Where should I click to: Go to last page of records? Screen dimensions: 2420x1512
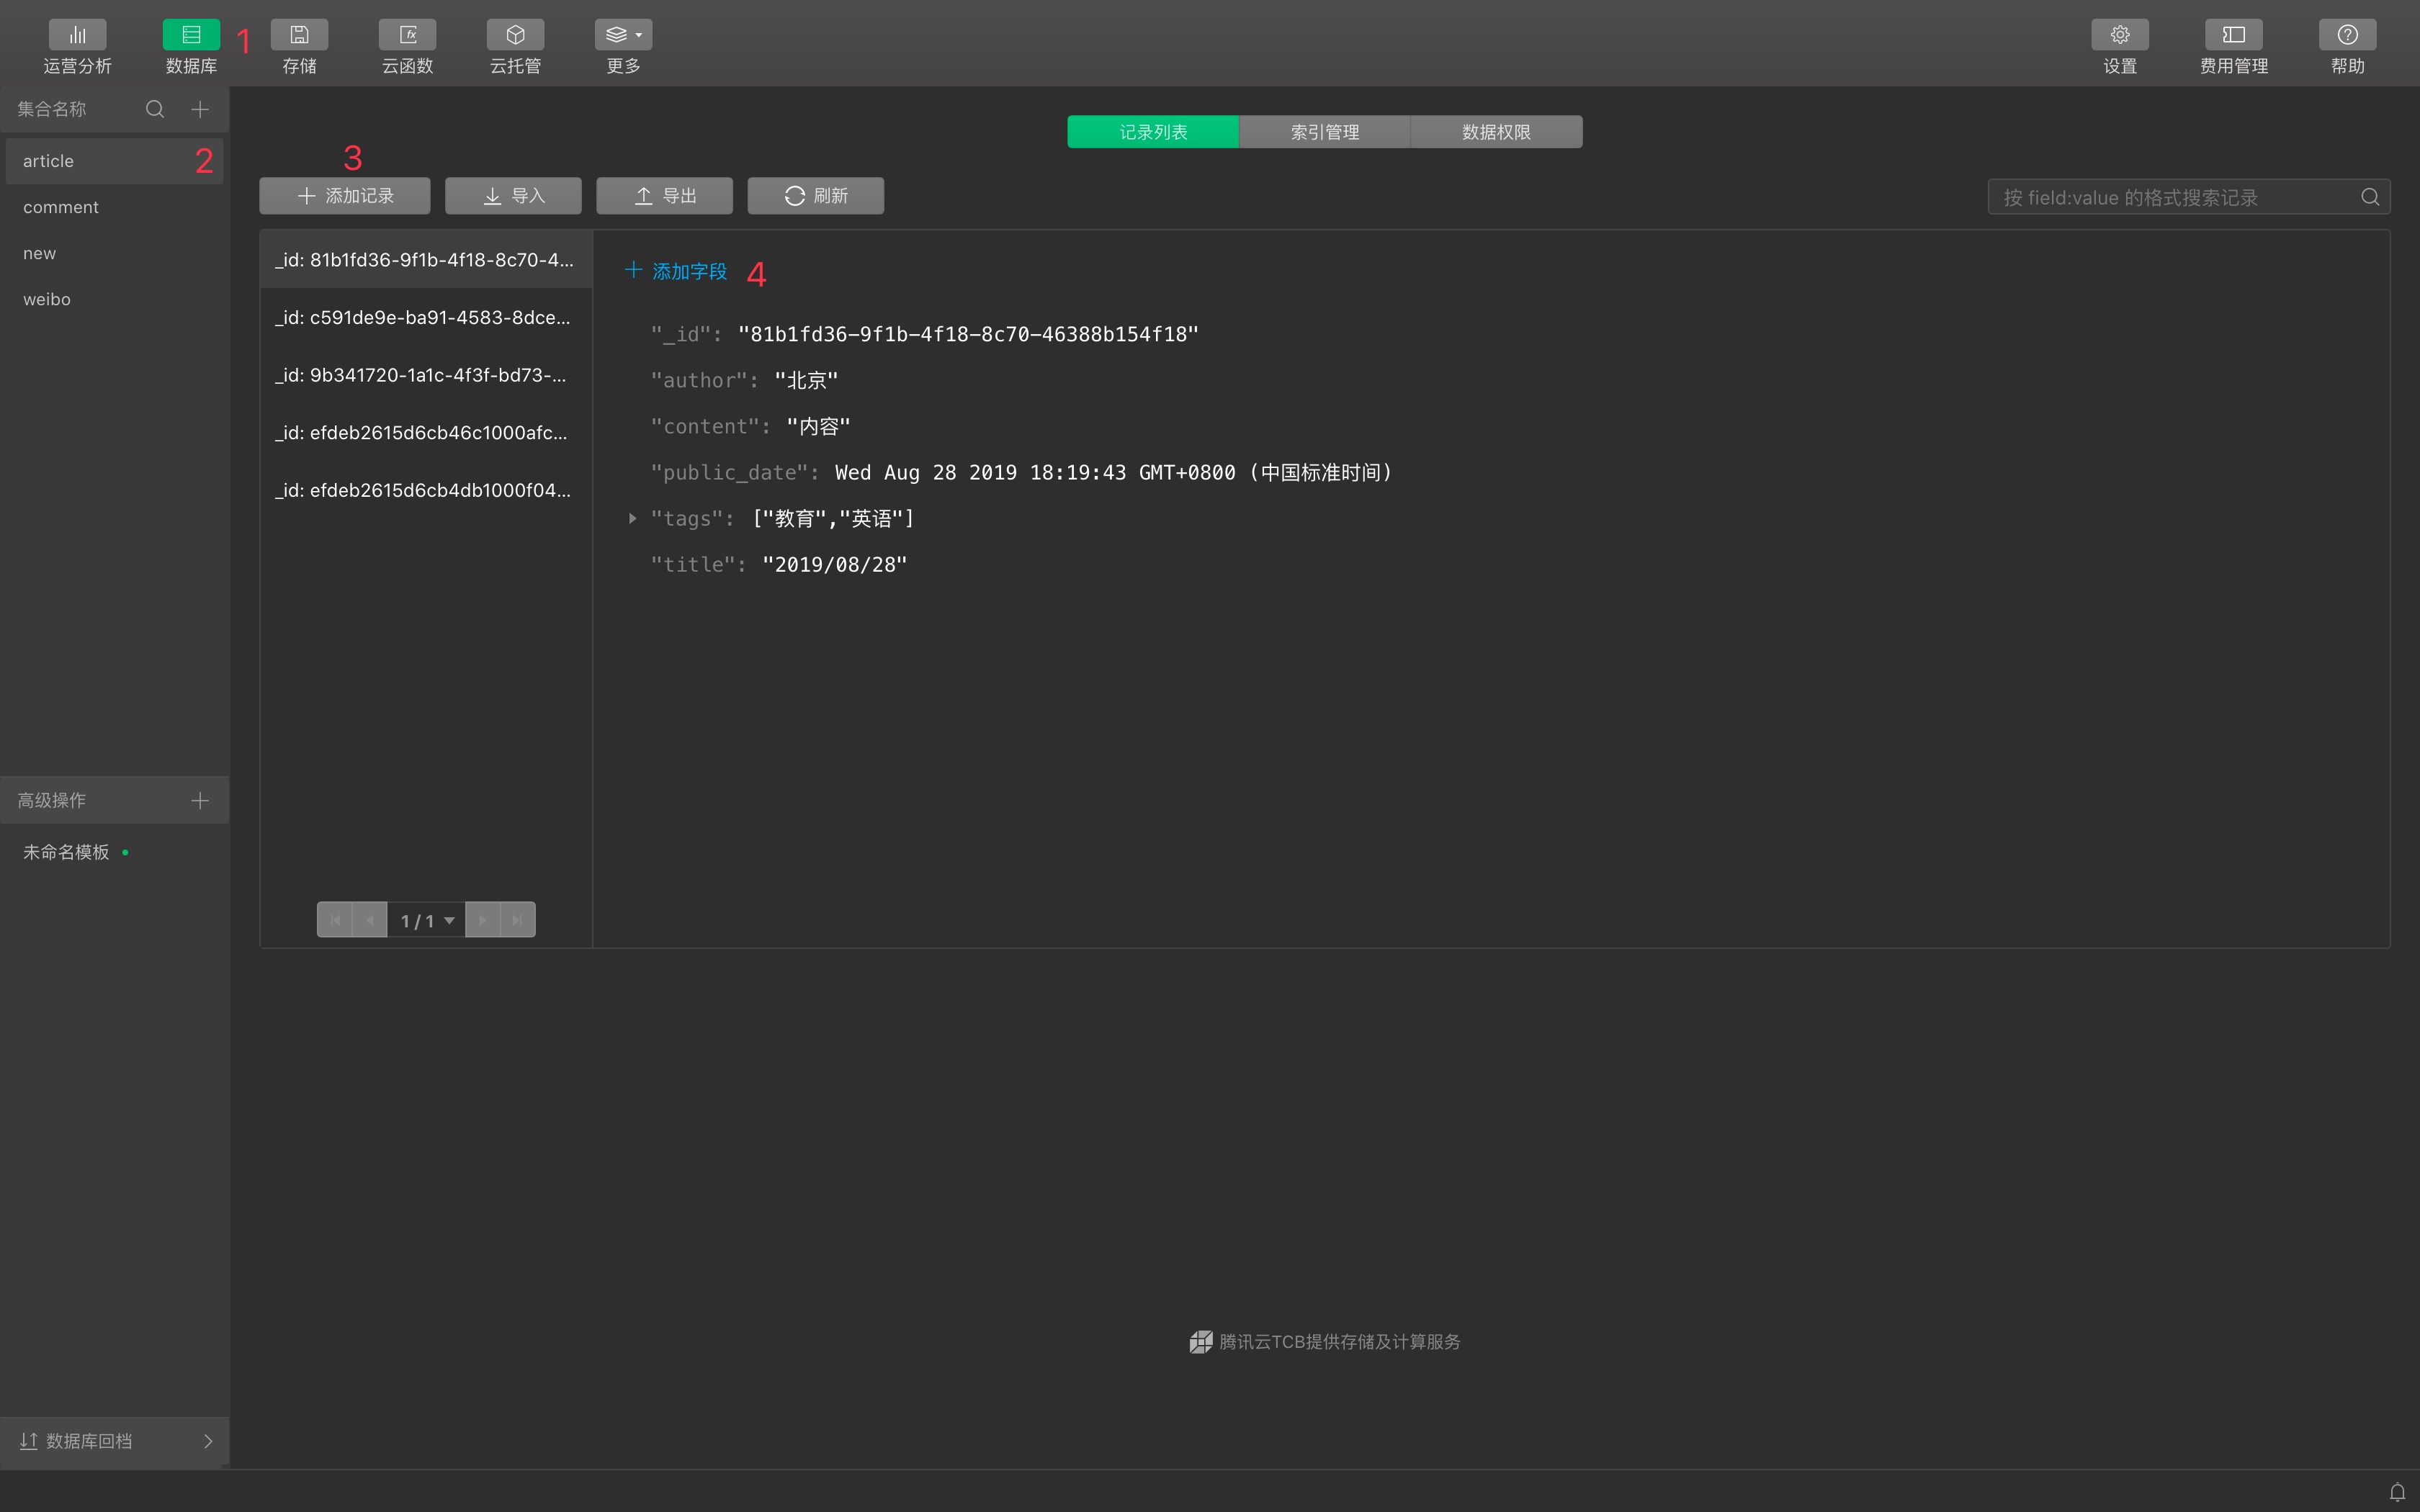click(x=518, y=920)
